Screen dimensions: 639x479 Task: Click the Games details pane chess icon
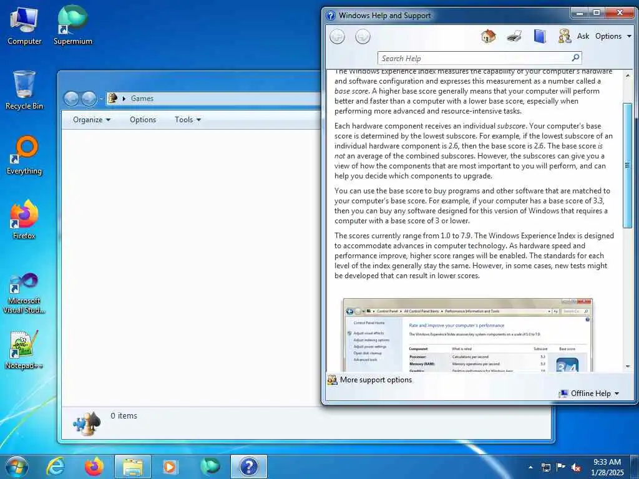[86, 423]
